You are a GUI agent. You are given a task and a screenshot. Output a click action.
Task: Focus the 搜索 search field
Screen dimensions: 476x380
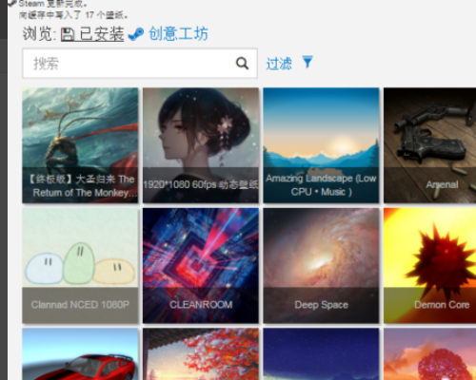140,64
